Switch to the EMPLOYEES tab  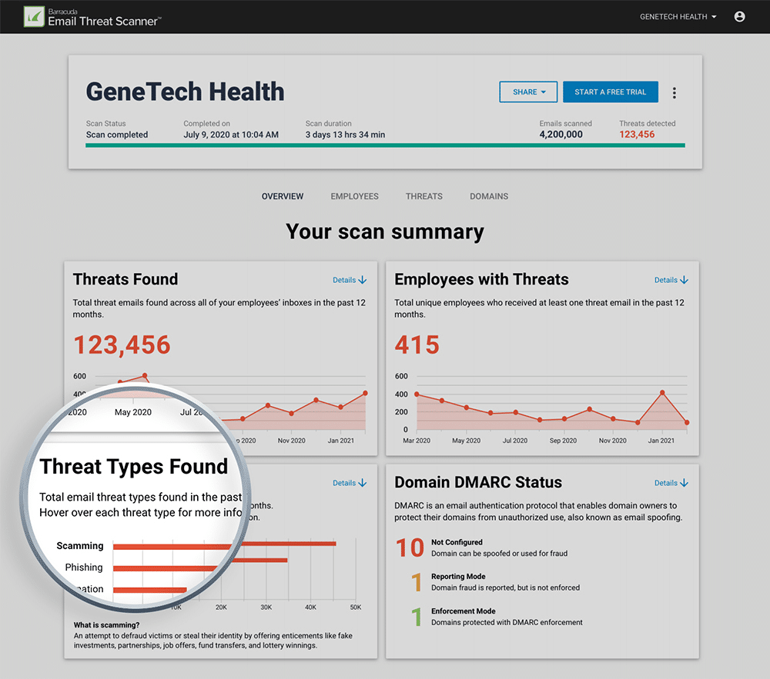point(354,196)
